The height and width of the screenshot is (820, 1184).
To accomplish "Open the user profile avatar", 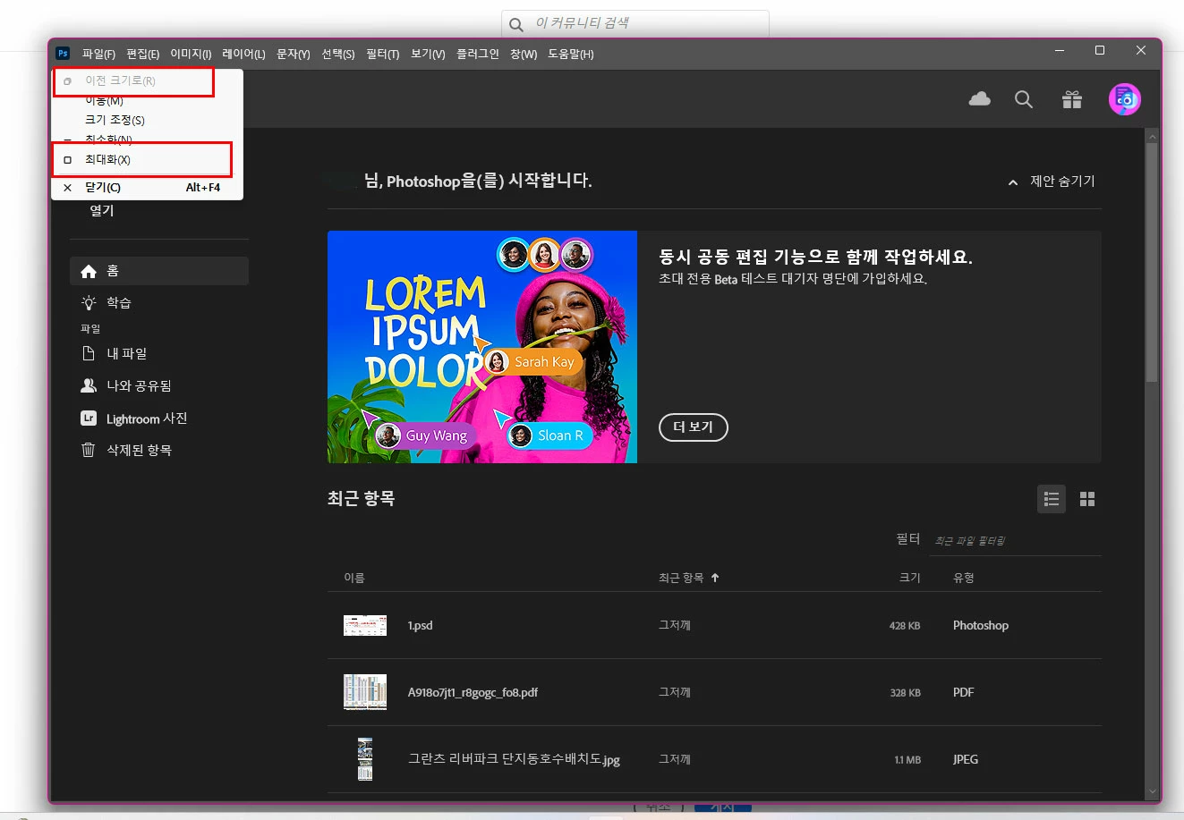I will point(1124,99).
